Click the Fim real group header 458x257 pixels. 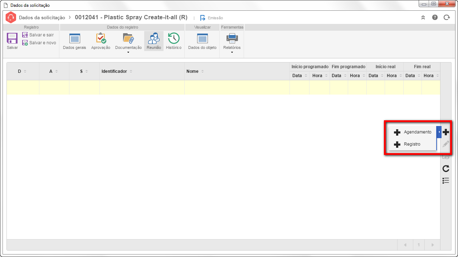(x=422, y=67)
